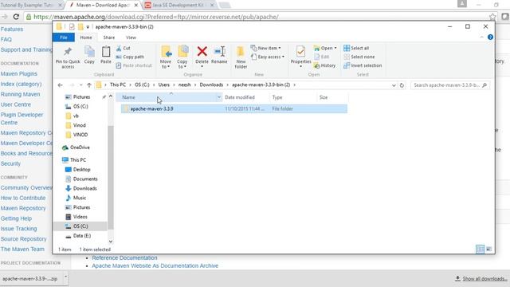510x287 pixels.
Task: Delete the selected folder with red X
Action: pos(202,57)
